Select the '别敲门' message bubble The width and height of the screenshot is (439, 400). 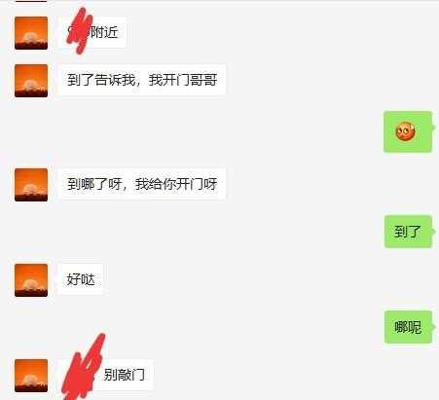point(106,375)
